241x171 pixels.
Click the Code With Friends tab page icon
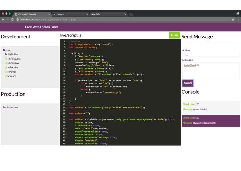coord(16,14)
